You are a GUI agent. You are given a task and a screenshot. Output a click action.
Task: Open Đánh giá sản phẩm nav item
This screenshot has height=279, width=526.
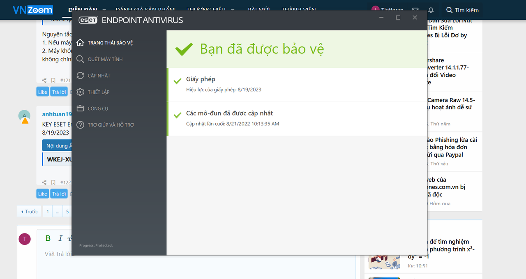(x=145, y=10)
